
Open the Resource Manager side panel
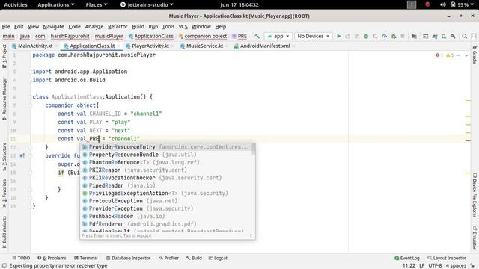pos(4,99)
